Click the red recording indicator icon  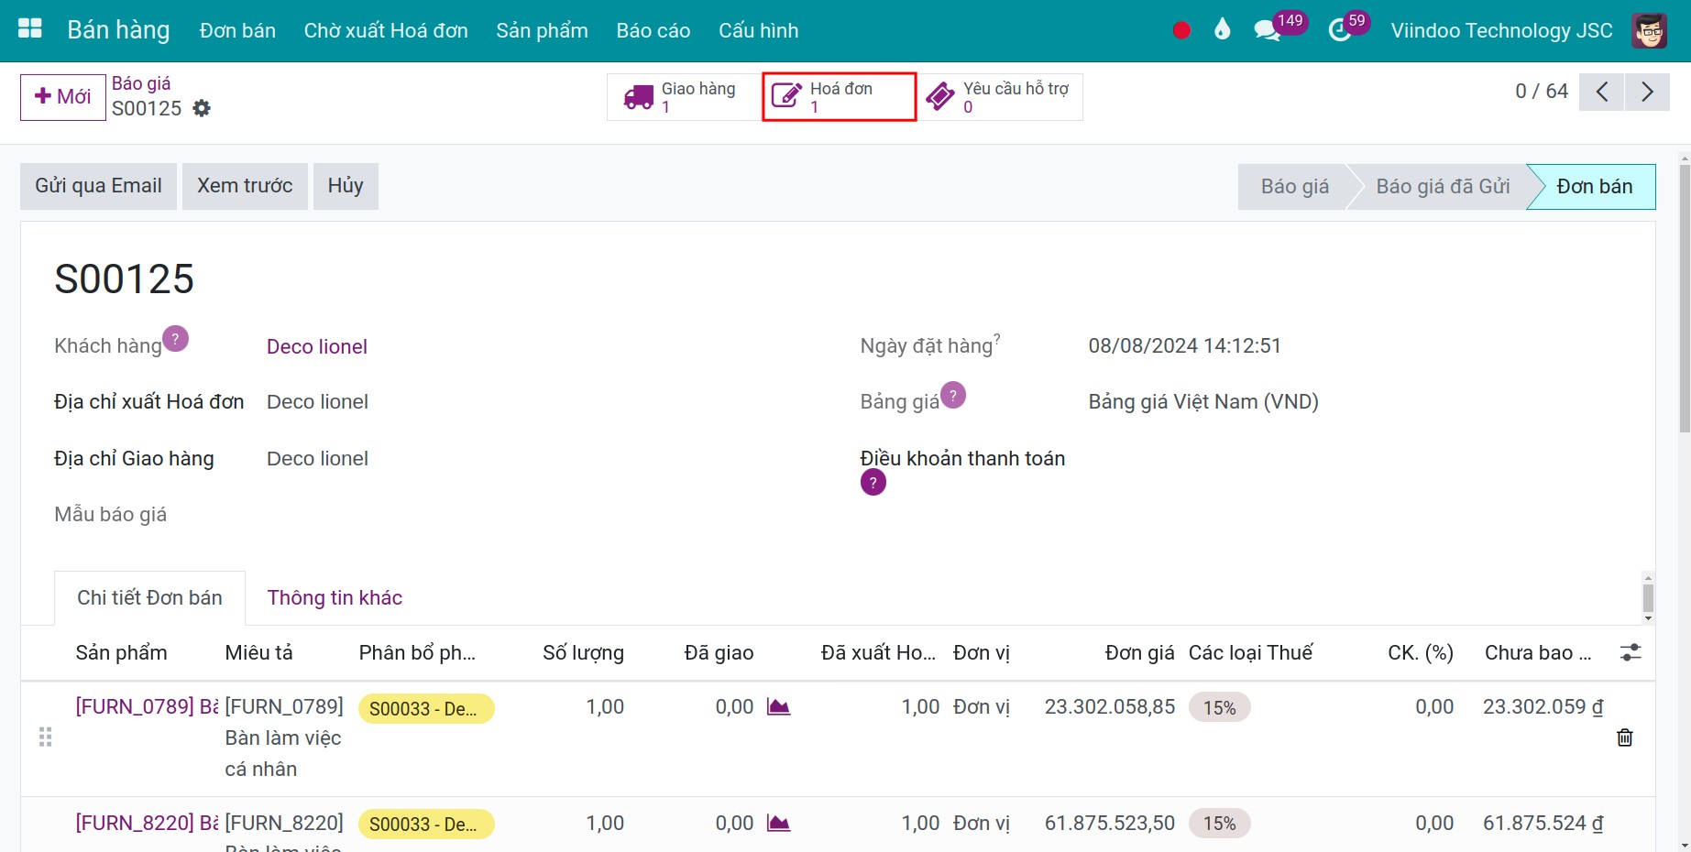point(1181,30)
